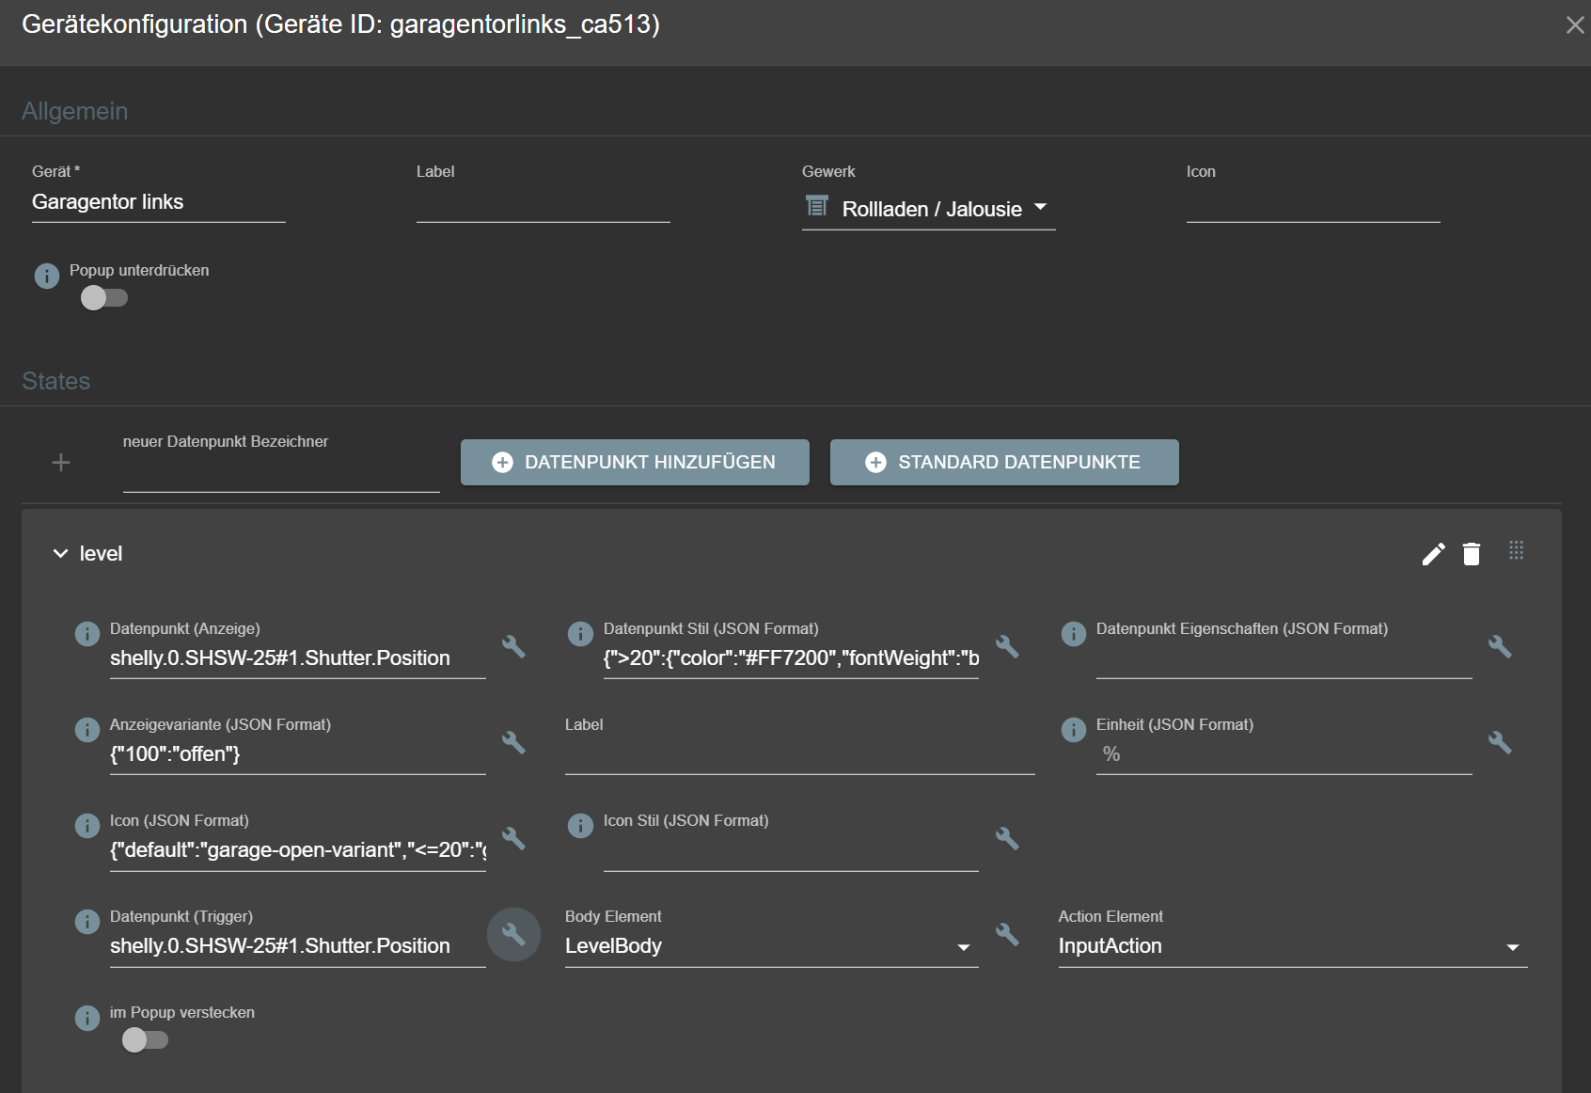This screenshot has width=1591, height=1093.
Task: Open wrench editor for Datenpunkt (Trigger)
Action: click(x=513, y=934)
